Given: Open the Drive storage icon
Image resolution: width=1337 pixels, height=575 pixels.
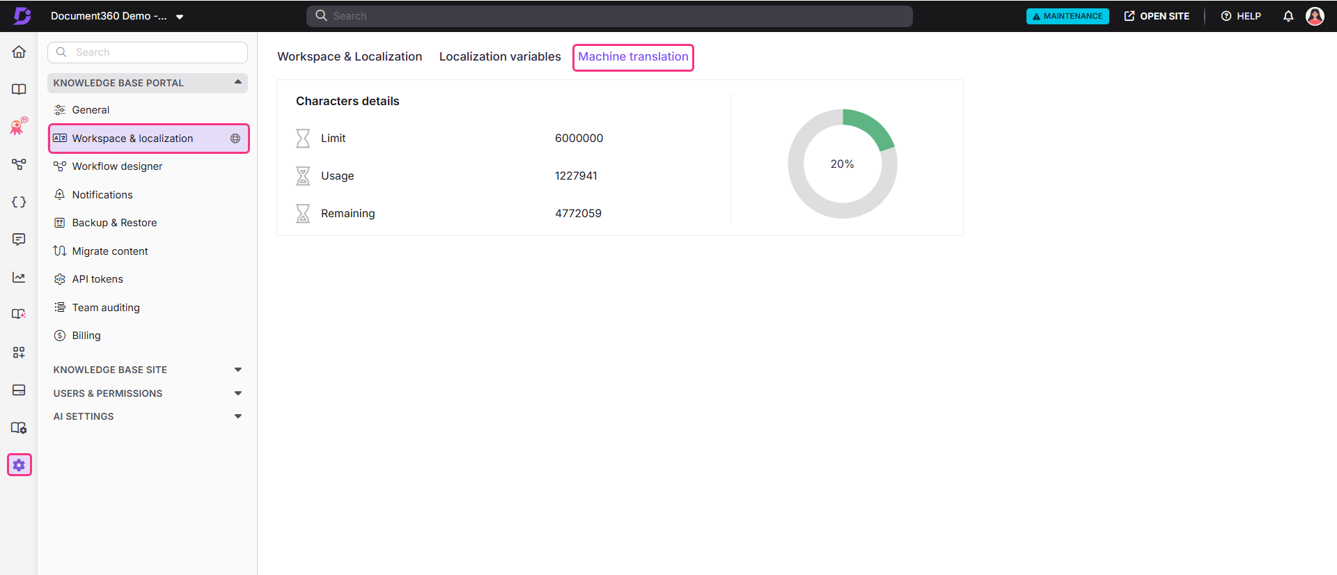Looking at the screenshot, I should pos(19,390).
